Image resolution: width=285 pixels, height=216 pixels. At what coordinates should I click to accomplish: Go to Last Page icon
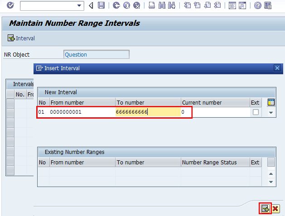tap(217, 5)
